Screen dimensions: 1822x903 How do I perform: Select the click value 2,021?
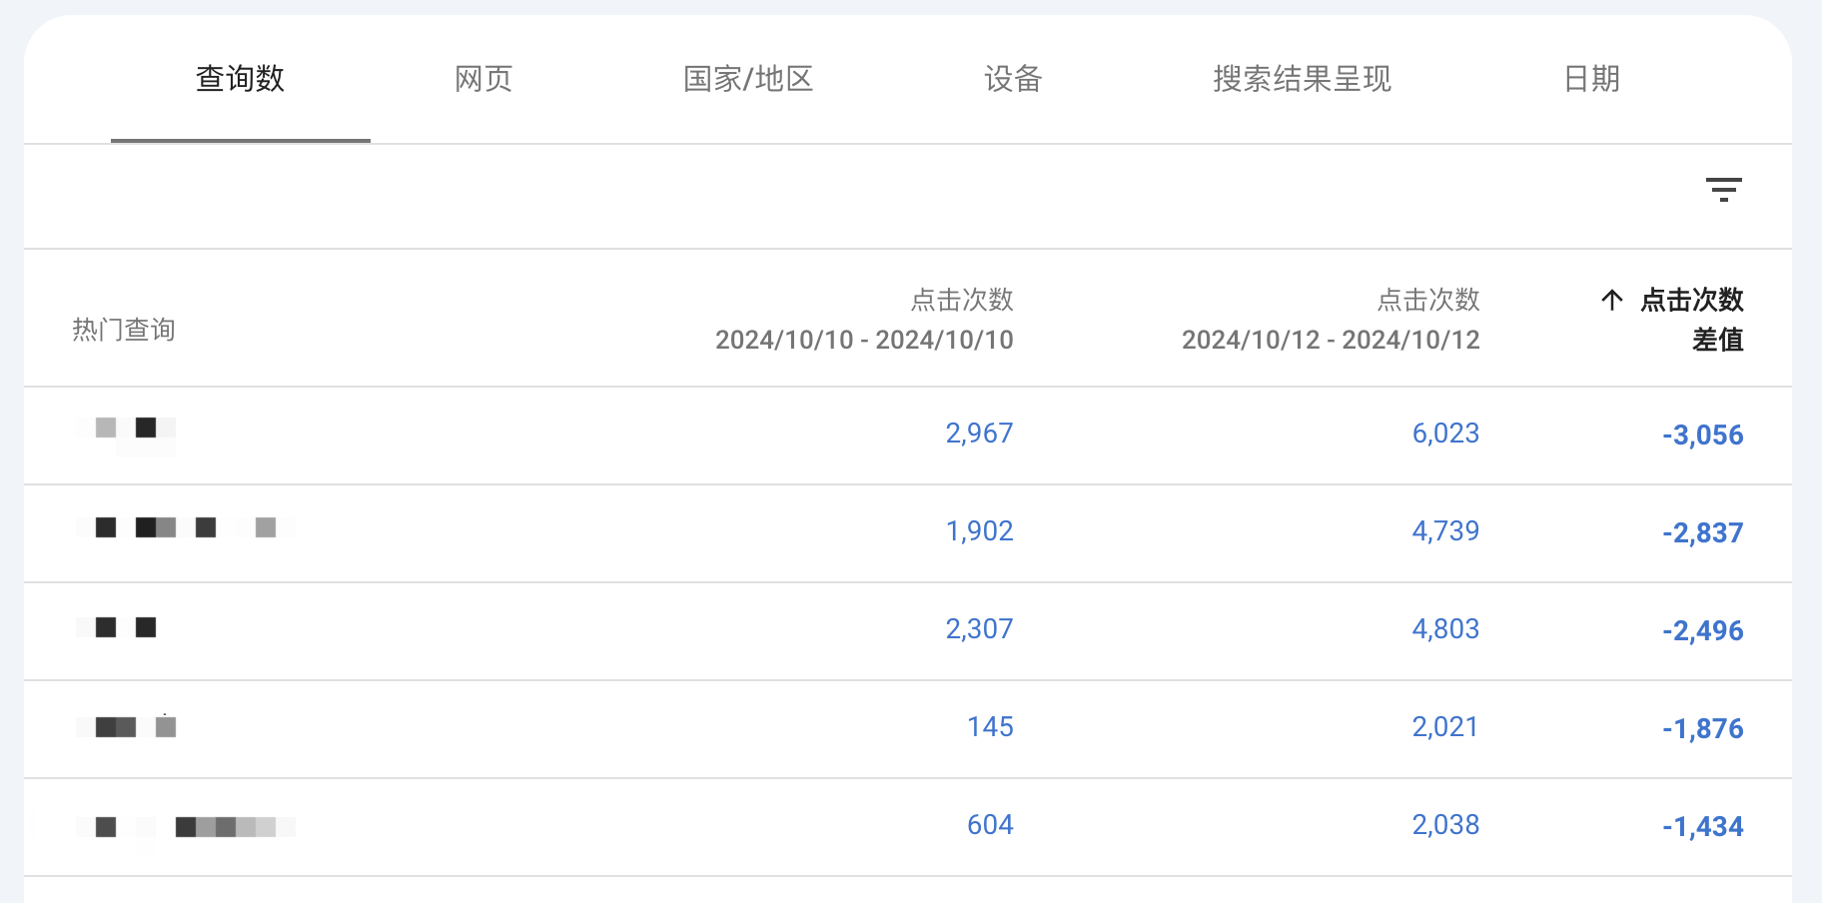pos(1445,727)
